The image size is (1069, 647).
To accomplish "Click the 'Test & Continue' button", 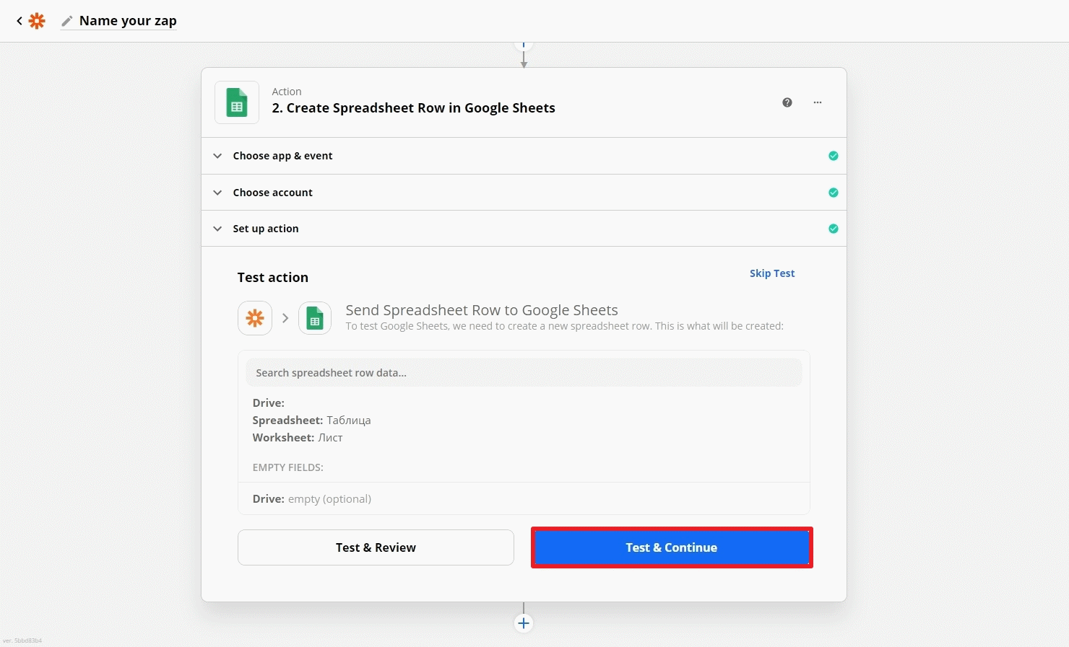I will click(x=672, y=547).
